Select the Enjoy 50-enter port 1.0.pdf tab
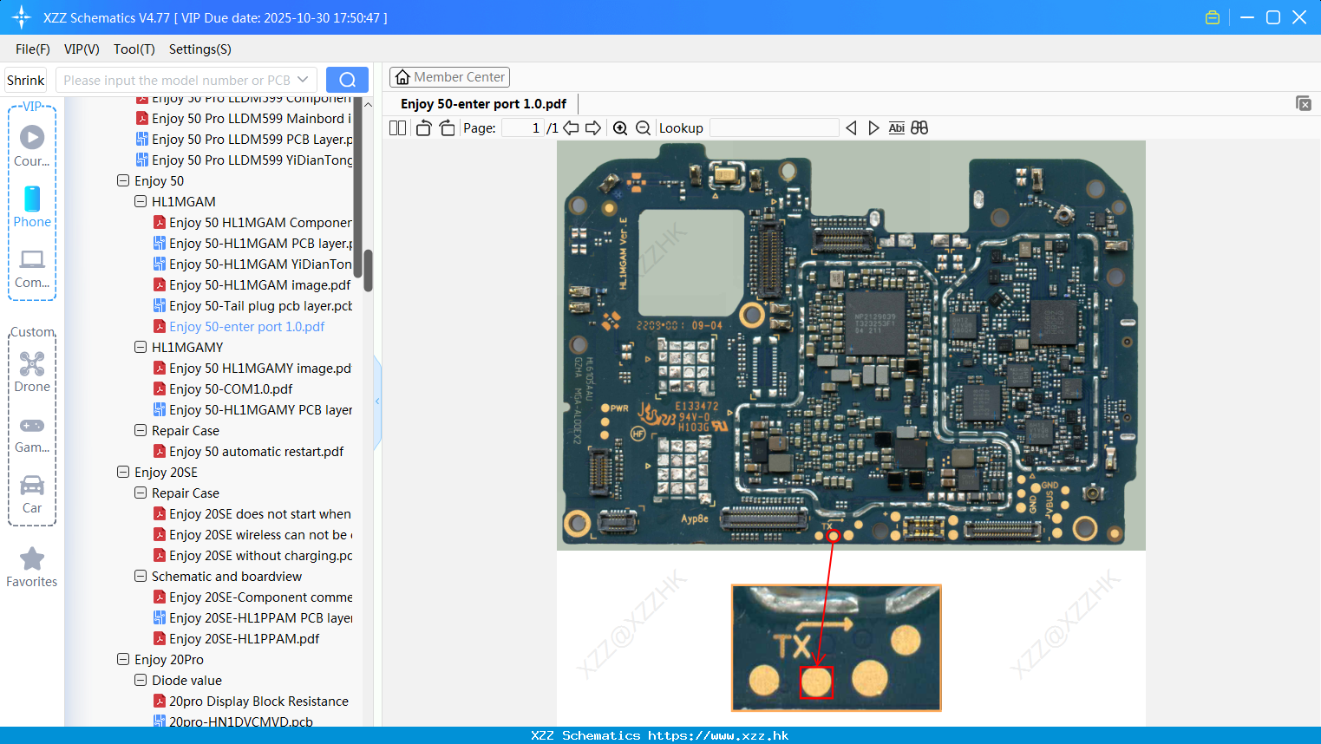Image resolution: width=1321 pixels, height=744 pixels. (x=483, y=104)
